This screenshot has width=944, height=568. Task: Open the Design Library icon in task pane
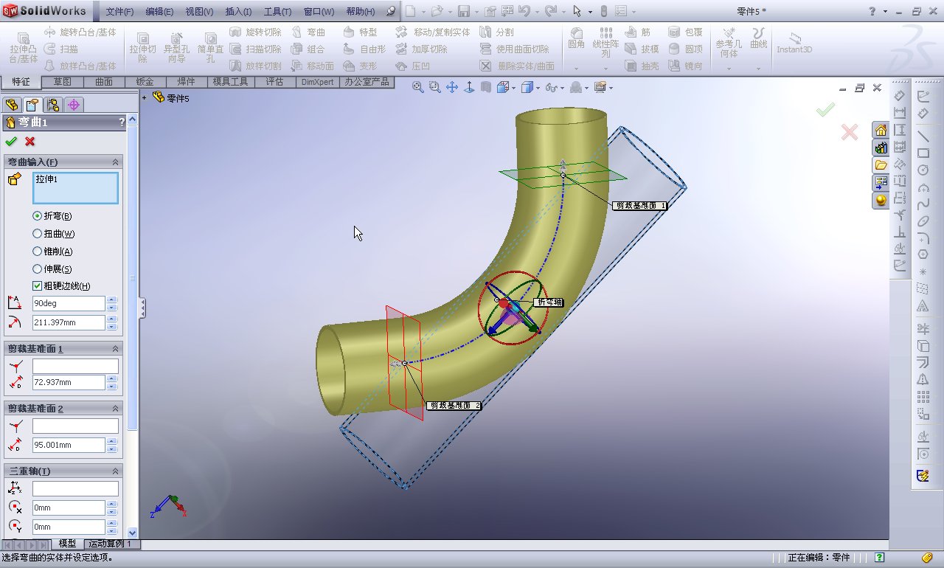pos(881,148)
